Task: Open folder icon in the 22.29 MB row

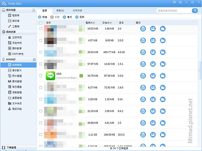Action: tap(163, 111)
